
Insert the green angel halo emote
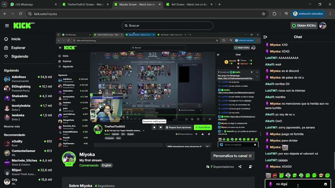pos(281,175)
